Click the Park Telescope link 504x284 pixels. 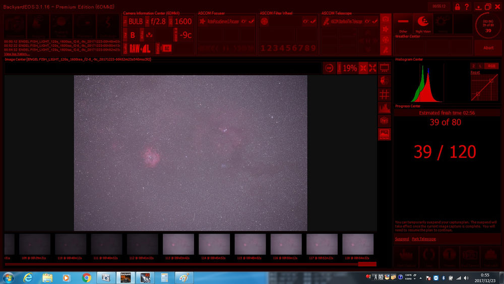click(x=424, y=239)
